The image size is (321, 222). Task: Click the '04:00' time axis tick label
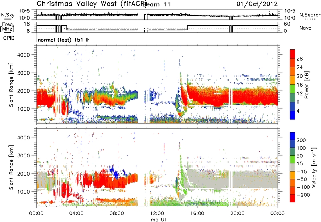[77, 214]
